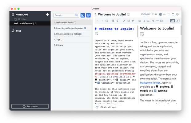Insert code block with braces icon
The image size is (191, 123).
pyautogui.click(x=129, y=21)
